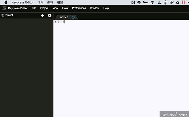The width and height of the screenshot is (189, 117).
Task: Click the K hexagon menu bar icon
Action: (x=133, y=2)
